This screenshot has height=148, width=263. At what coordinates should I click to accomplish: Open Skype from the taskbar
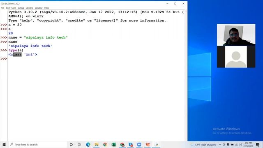coord(131,144)
